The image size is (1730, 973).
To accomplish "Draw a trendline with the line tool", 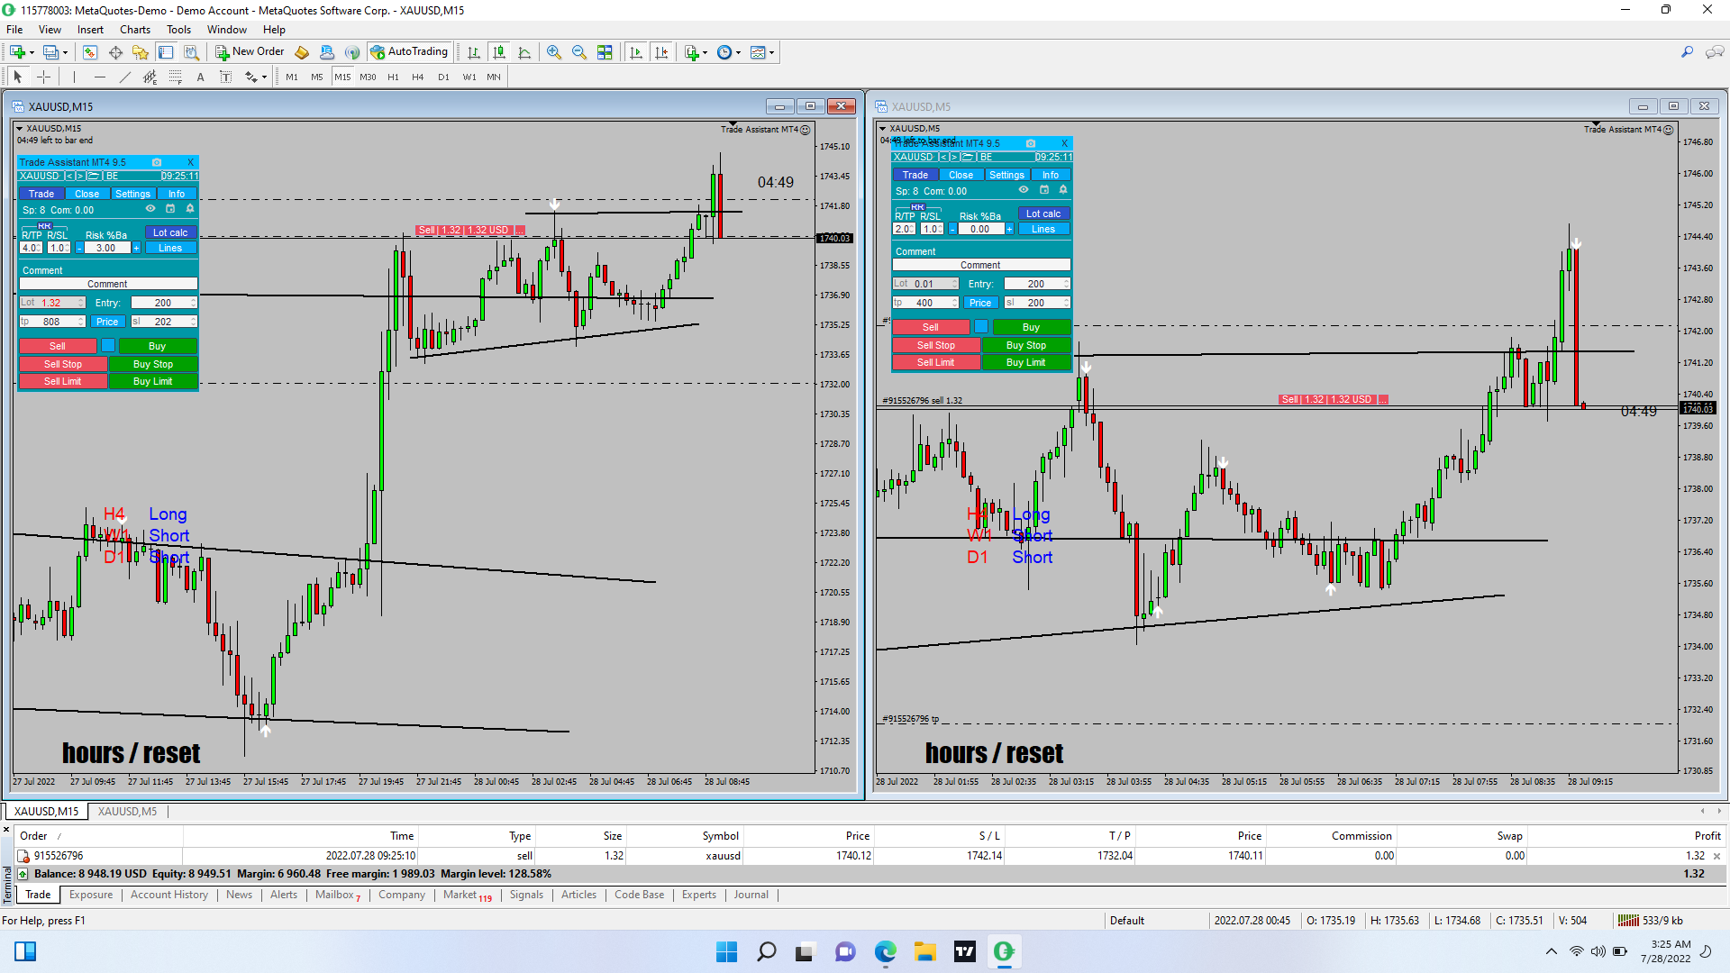I will tap(125, 77).
